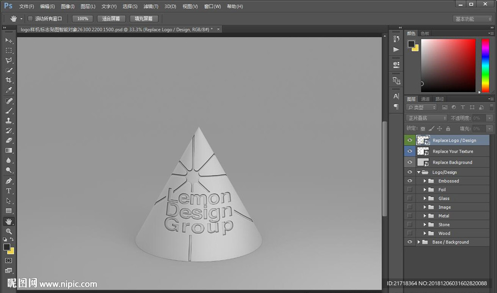Select the Move tool

click(x=9, y=40)
